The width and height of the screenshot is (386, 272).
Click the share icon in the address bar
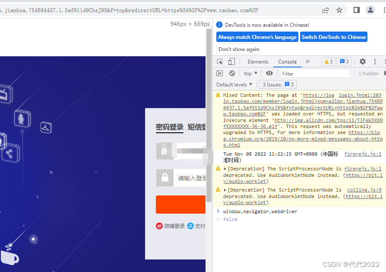click(326, 10)
